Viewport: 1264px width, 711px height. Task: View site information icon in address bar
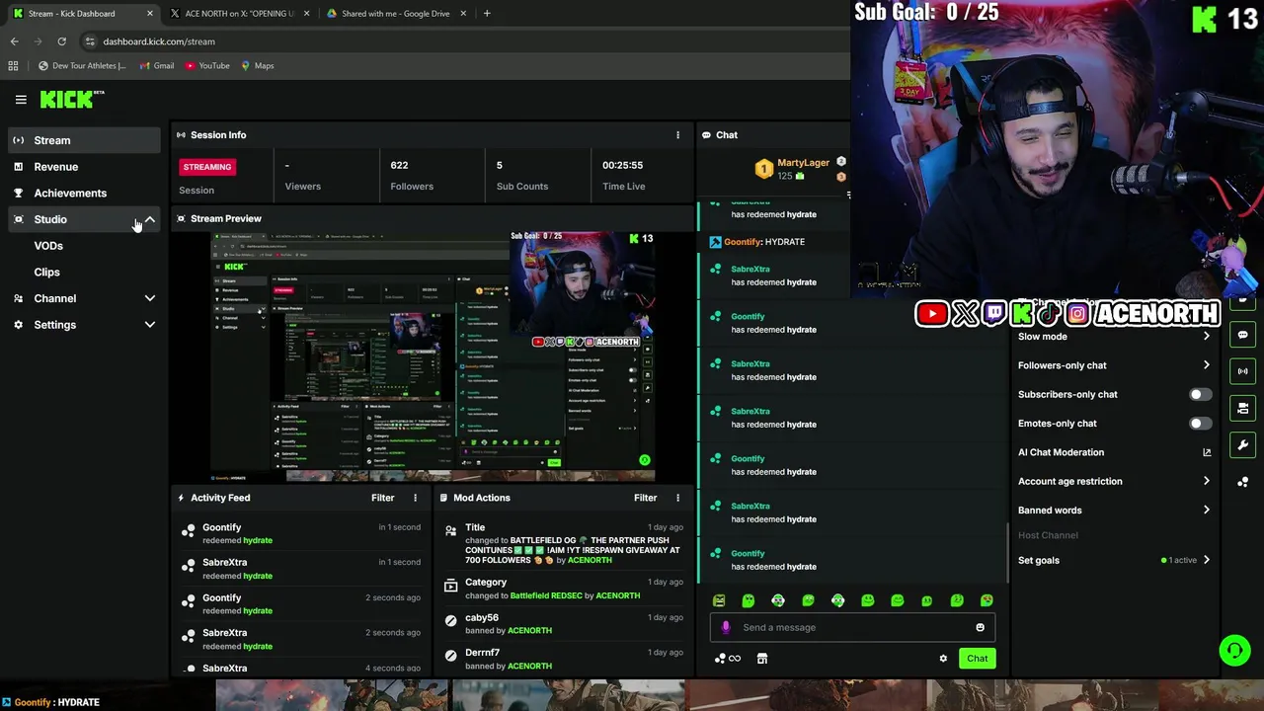point(90,41)
